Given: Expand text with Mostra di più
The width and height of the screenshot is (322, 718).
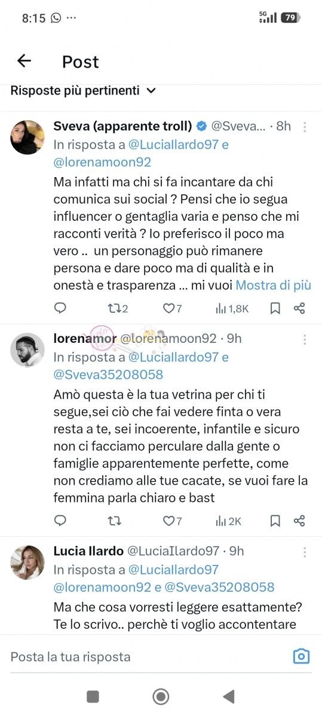Looking at the screenshot, I should point(274,285).
